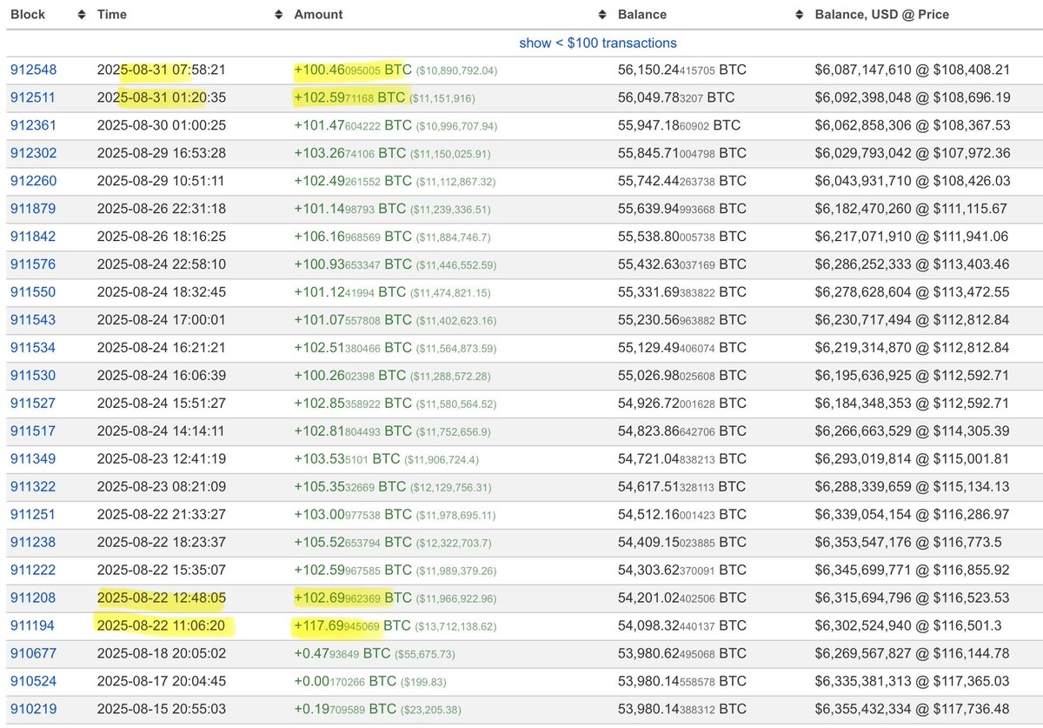Image resolution: width=1043 pixels, height=728 pixels.
Task: Open block 911194 link
Action: click(x=32, y=626)
